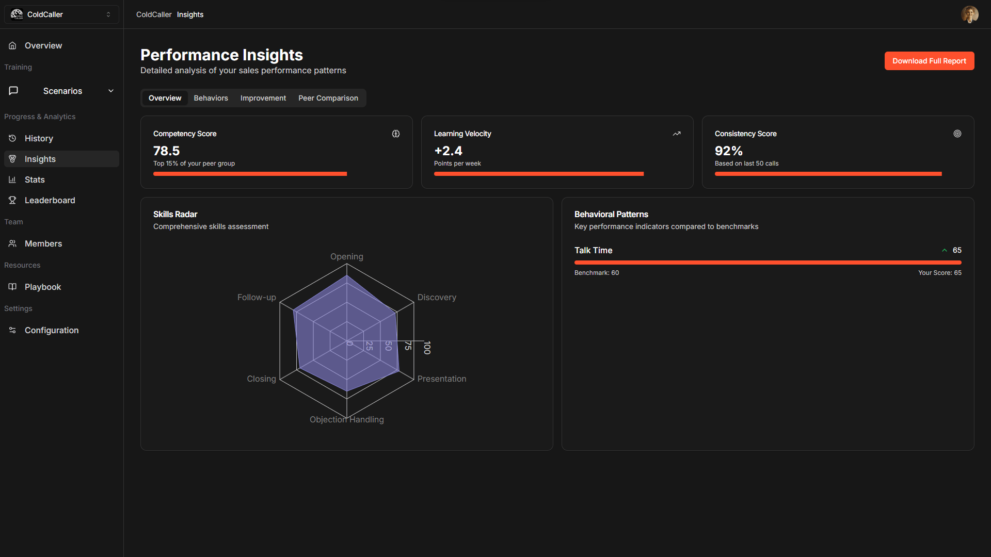Viewport: 991px width, 557px height.
Task: Open Configuration settings page
Action: pos(52,330)
